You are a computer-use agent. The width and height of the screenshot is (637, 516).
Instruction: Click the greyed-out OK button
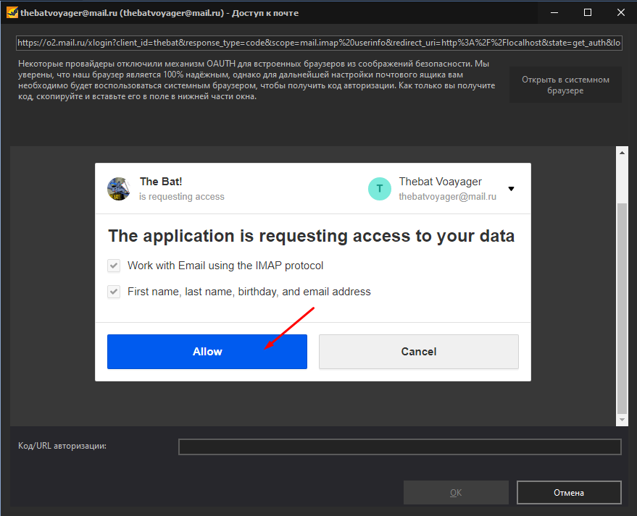coord(456,492)
